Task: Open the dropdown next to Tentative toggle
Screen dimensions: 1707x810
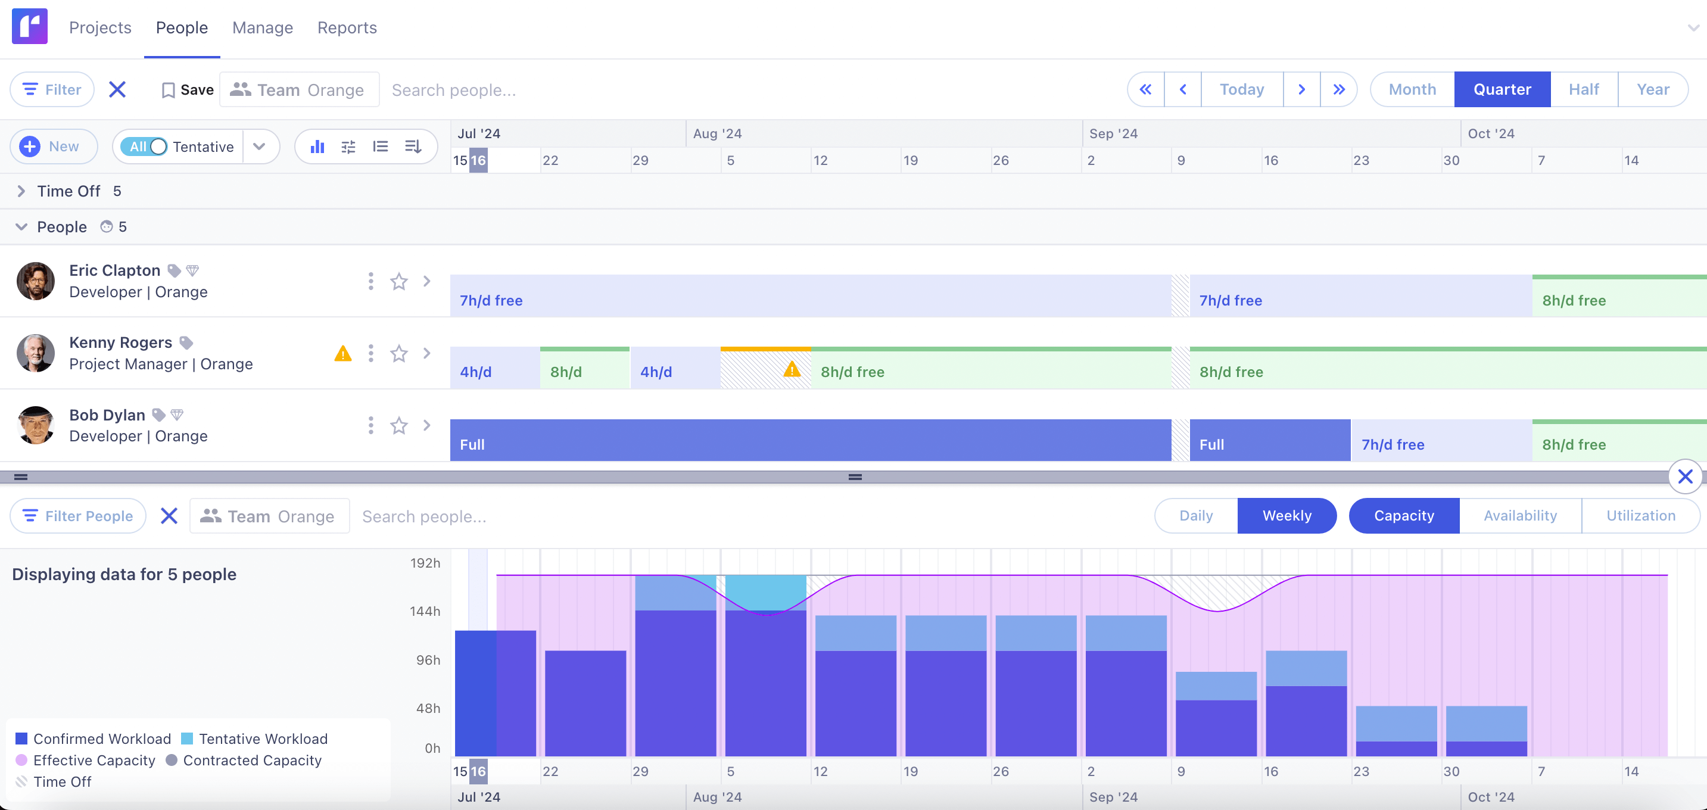Action: click(x=260, y=147)
